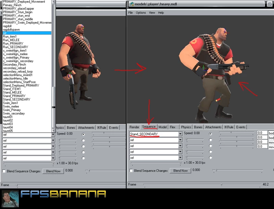Open the File menu
Image resolution: width=274 pixels, height=209 pixels.
130,13
